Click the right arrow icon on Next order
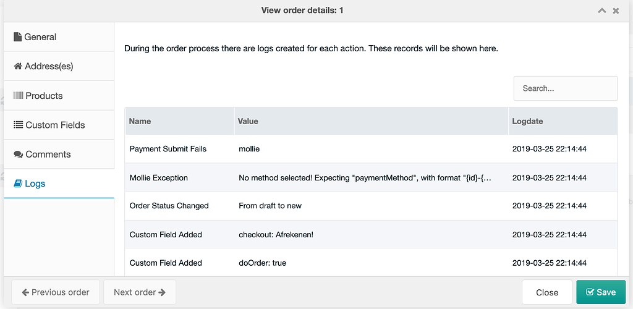 point(162,292)
